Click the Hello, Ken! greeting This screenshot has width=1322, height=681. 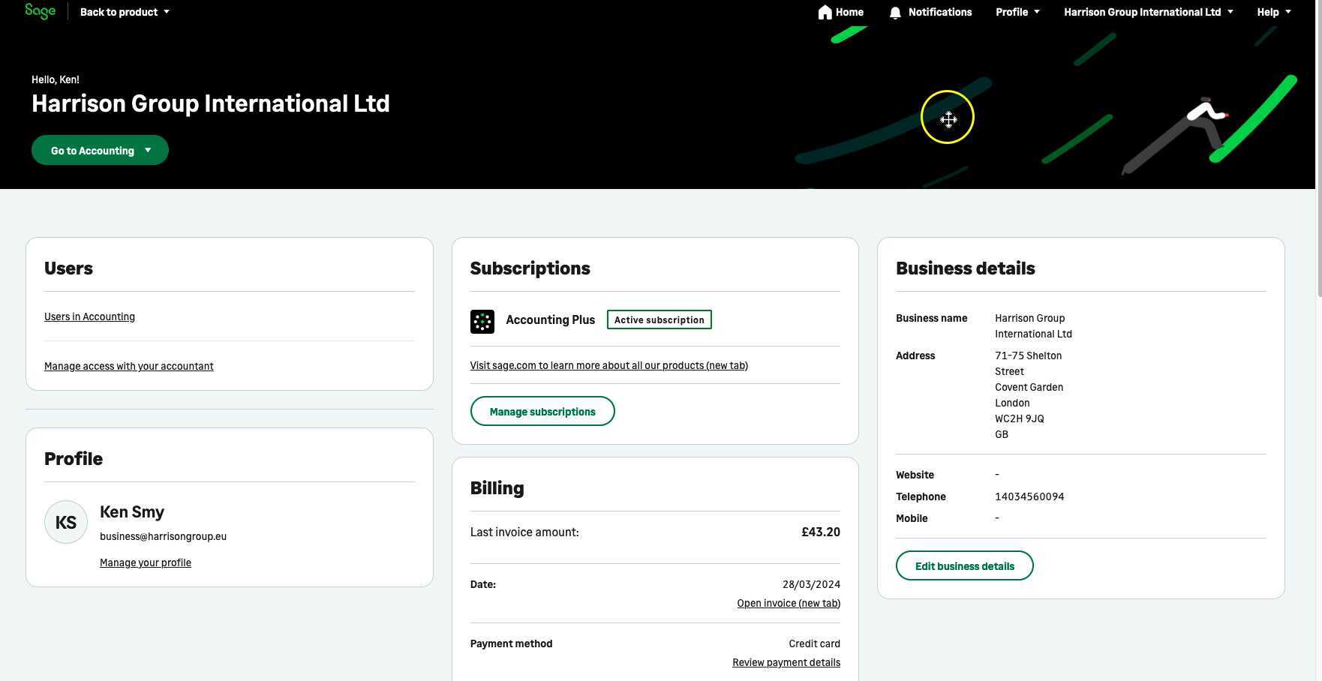[56, 79]
